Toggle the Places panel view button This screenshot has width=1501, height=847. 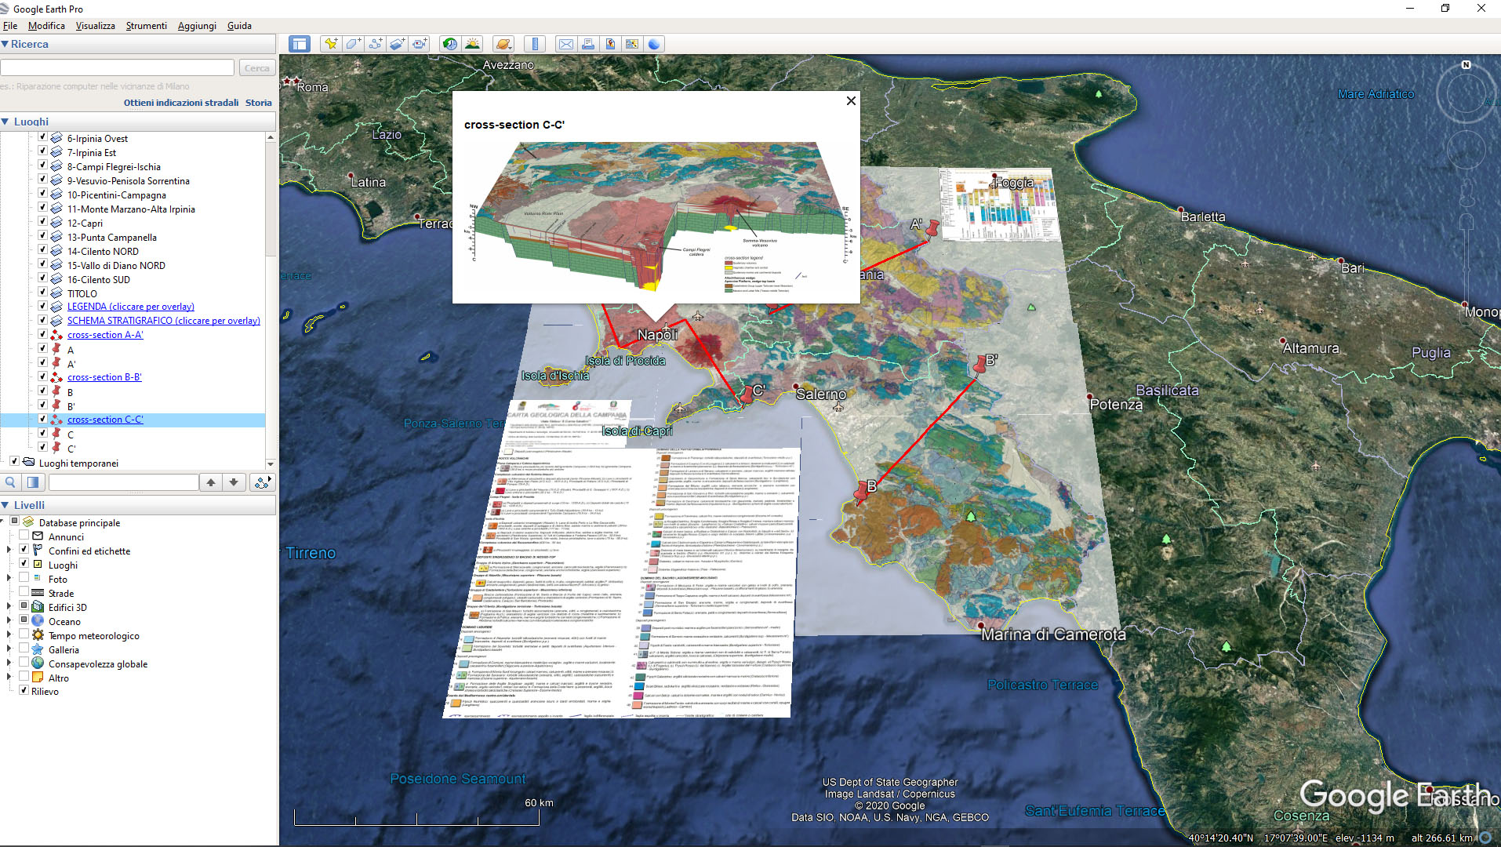point(33,482)
